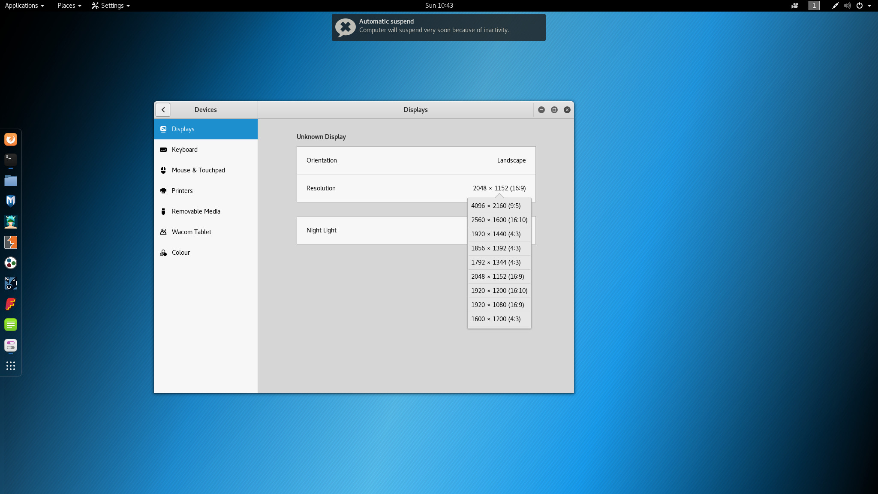Screen dimensions: 878x494
Task: Open Files folder icon in dock
Action: point(11,181)
